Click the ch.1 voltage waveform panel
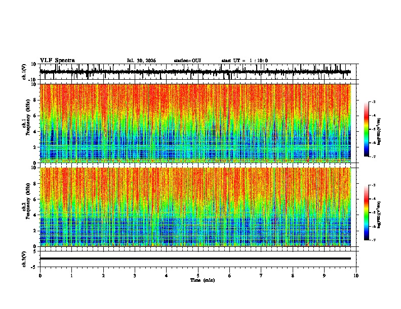Image resolution: width=401 pixels, height=309 pixels. point(199,72)
